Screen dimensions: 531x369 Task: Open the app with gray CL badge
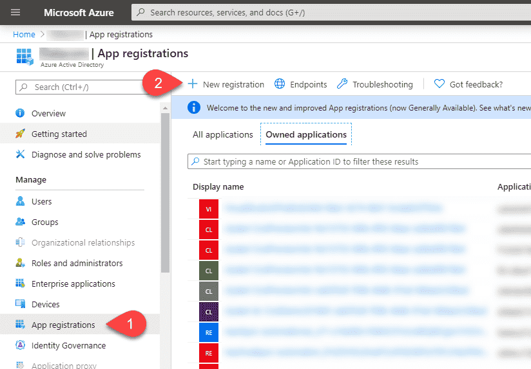click(x=209, y=291)
